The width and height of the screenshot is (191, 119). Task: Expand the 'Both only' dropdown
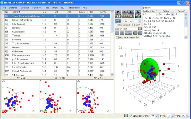133,21
